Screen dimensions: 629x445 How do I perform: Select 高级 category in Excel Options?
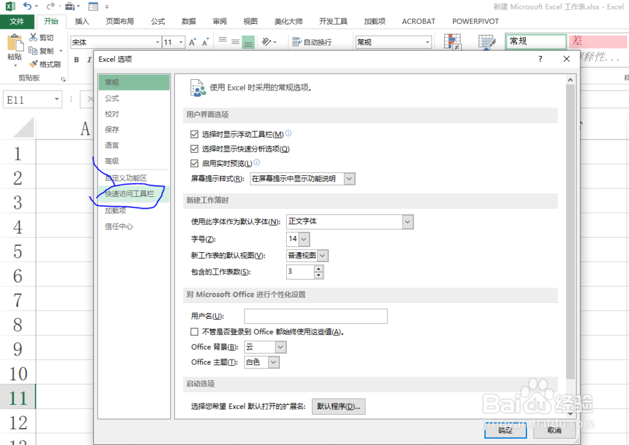(134, 161)
